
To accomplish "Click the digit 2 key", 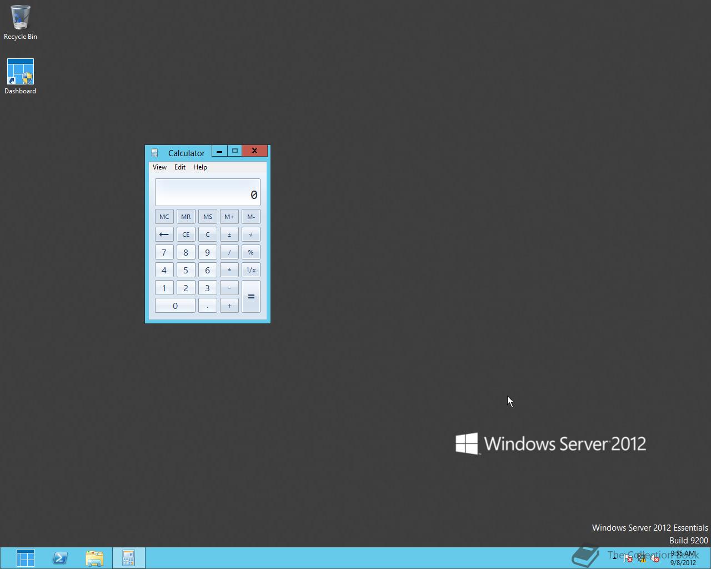I will (186, 288).
